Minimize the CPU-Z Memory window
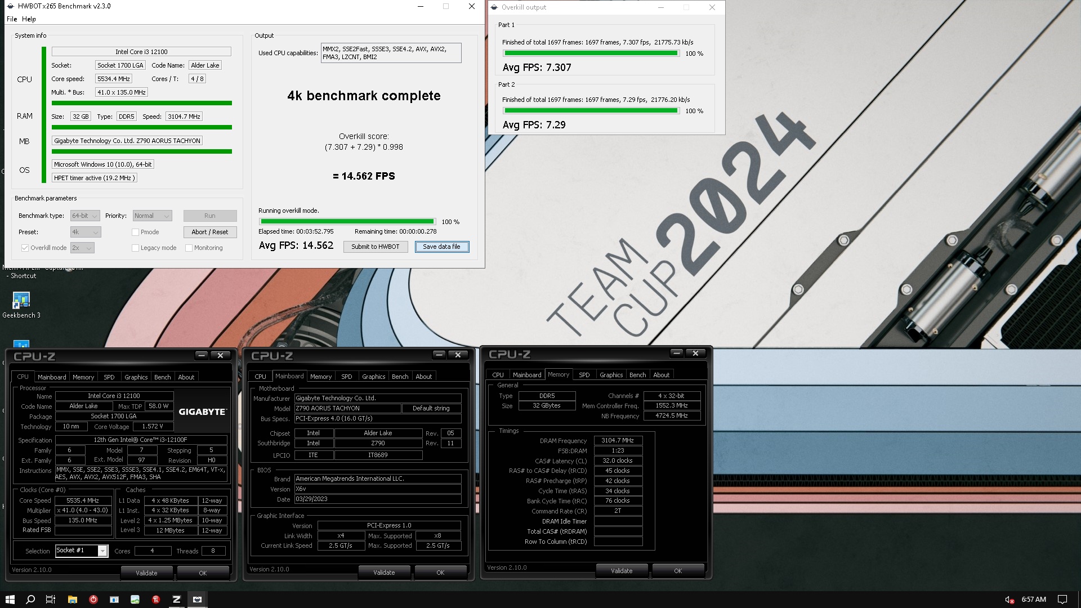 677,353
